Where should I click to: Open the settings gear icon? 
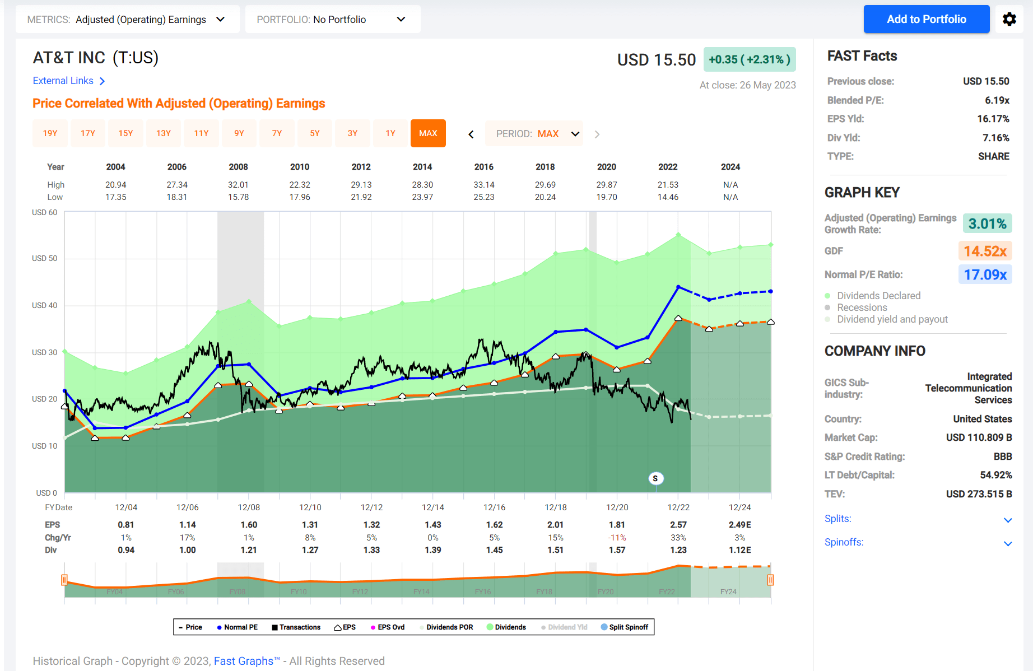coord(1009,19)
